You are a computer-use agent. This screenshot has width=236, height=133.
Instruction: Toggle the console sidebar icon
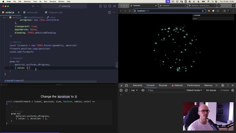click(121, 90)
